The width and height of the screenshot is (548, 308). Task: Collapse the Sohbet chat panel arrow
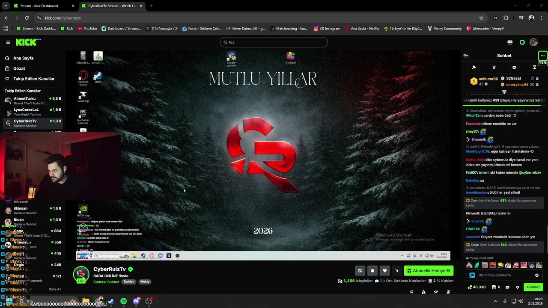[x=466, y=56]
